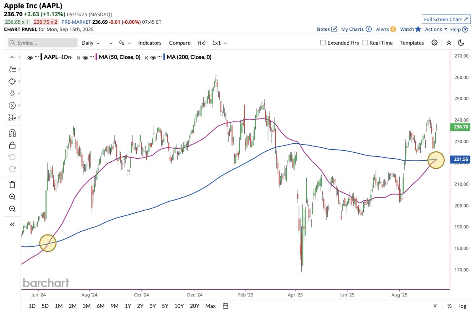Select the 10Y time range
Image resolution: width=474 pixels, height=315 pixels.
click(179, 306)
